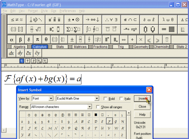Open the Euclid Math One font dropdown
The height and width of the screenshot is (139, 189).
click(97, 99)
